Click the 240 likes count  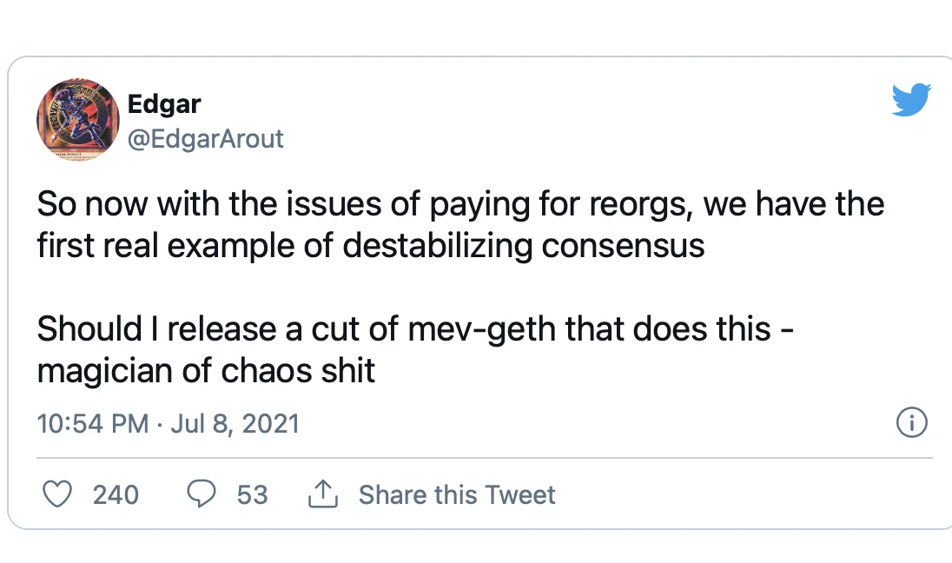click(x=116, y=494)
